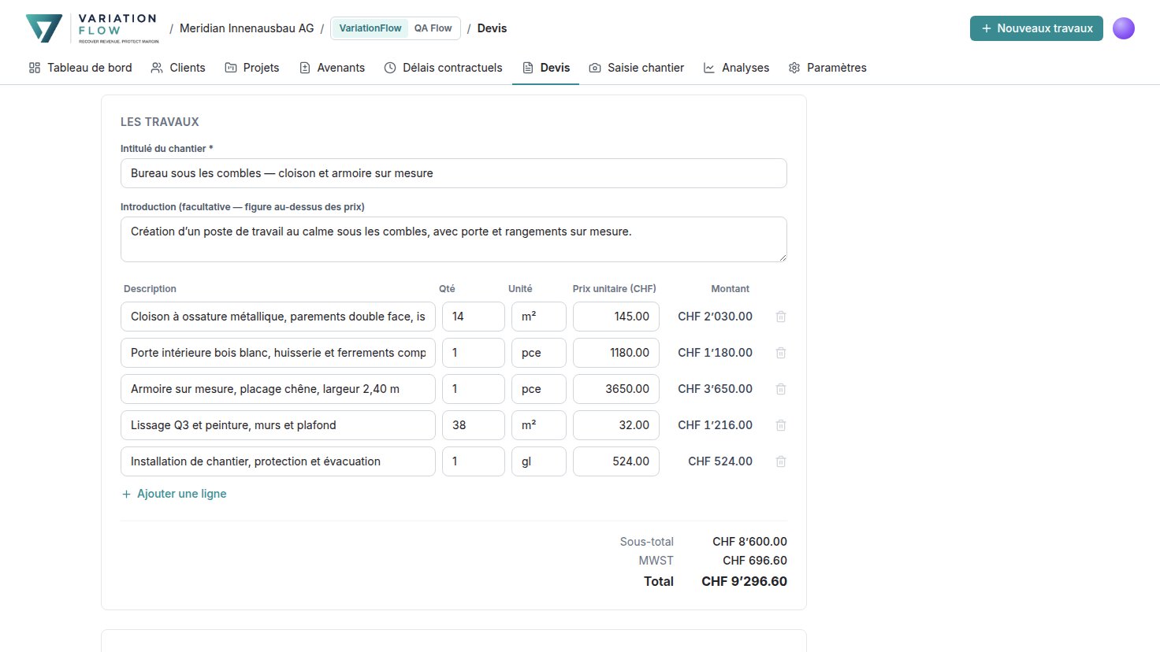
Task: Open Tableau de bord tab
Action: 80,68
